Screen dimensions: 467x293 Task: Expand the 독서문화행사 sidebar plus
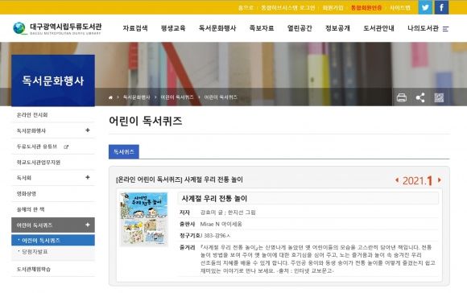coord(88,130)
